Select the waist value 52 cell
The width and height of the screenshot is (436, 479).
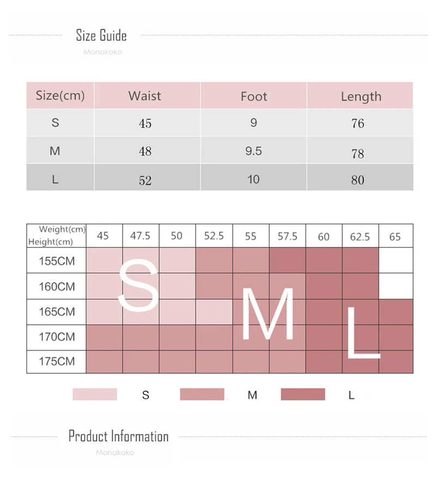pyautogui.click(x=145, y=180)
